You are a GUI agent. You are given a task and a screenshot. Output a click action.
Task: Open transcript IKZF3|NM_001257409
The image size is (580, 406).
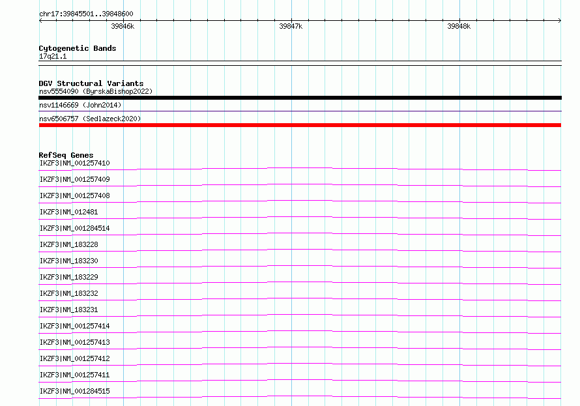75,179
